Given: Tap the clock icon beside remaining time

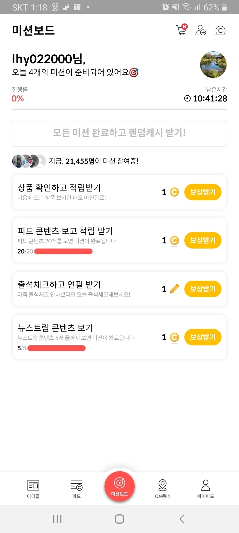Looking at the screenshot, I should (x=187, y=99).
